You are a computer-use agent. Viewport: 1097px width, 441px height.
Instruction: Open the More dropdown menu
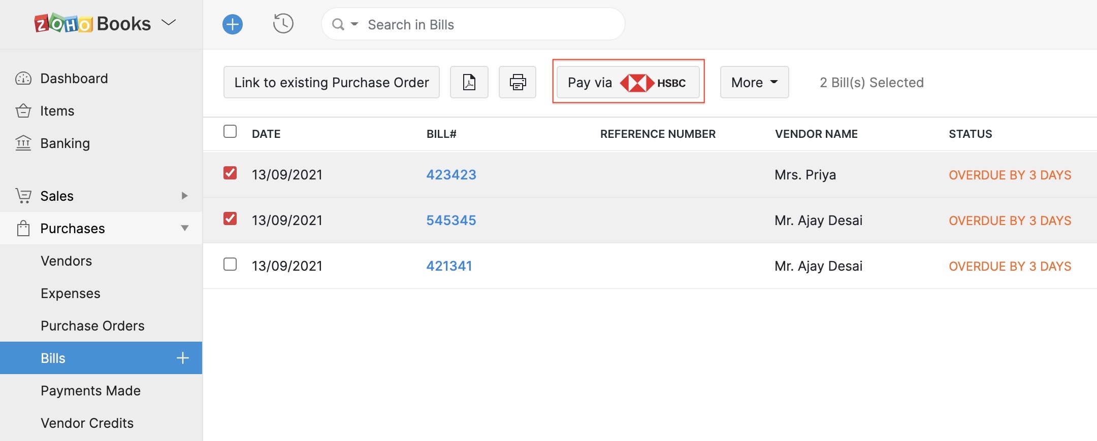pyautogui.click(x=754, y=82)
